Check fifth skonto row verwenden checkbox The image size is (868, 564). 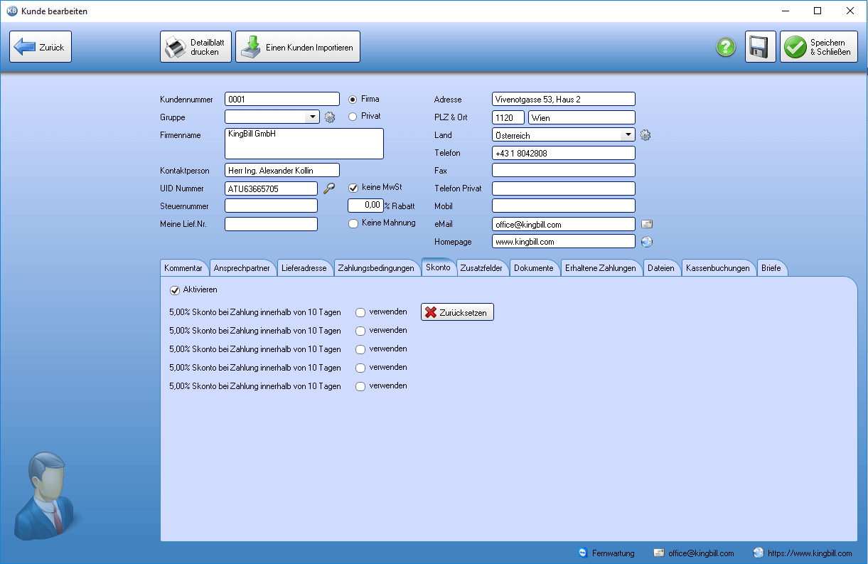click(360, 386)
